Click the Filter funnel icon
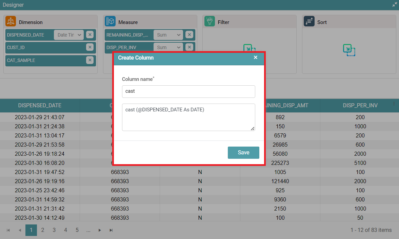Image resolution: width=399 pixels, height=239 pixels. point(210,22)
